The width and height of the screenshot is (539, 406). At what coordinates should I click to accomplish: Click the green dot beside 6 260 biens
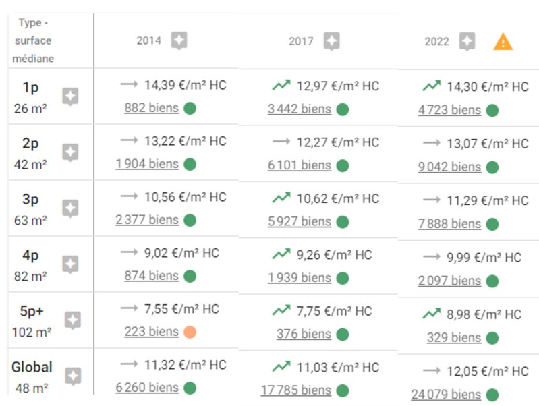click(x=190, y=388)
